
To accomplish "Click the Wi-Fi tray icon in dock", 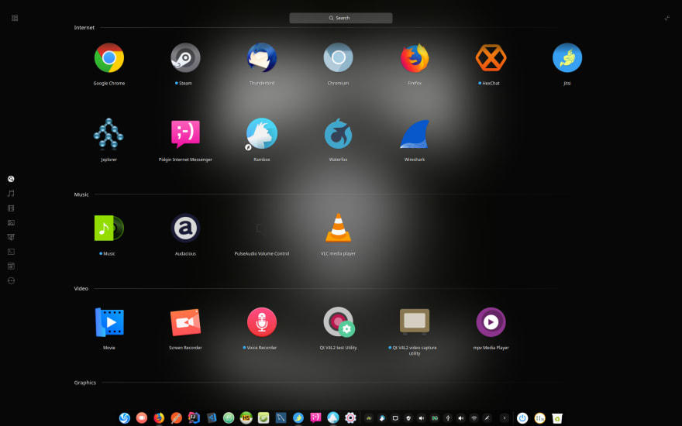I will (474, 417).
